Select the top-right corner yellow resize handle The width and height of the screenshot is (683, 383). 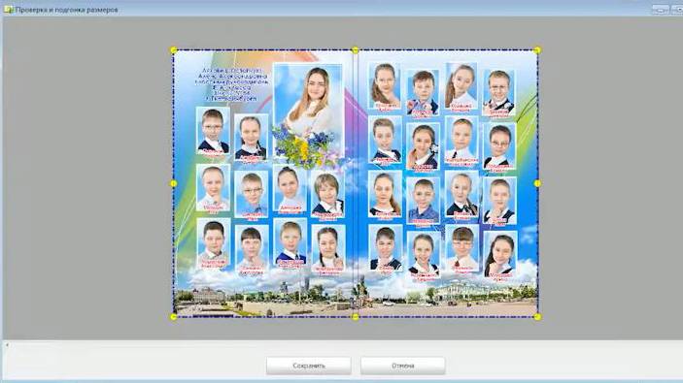[x=537, y=50]
